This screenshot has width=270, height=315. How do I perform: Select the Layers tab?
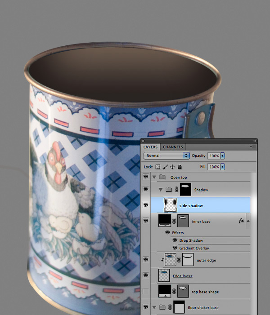[x=150, y=147]
